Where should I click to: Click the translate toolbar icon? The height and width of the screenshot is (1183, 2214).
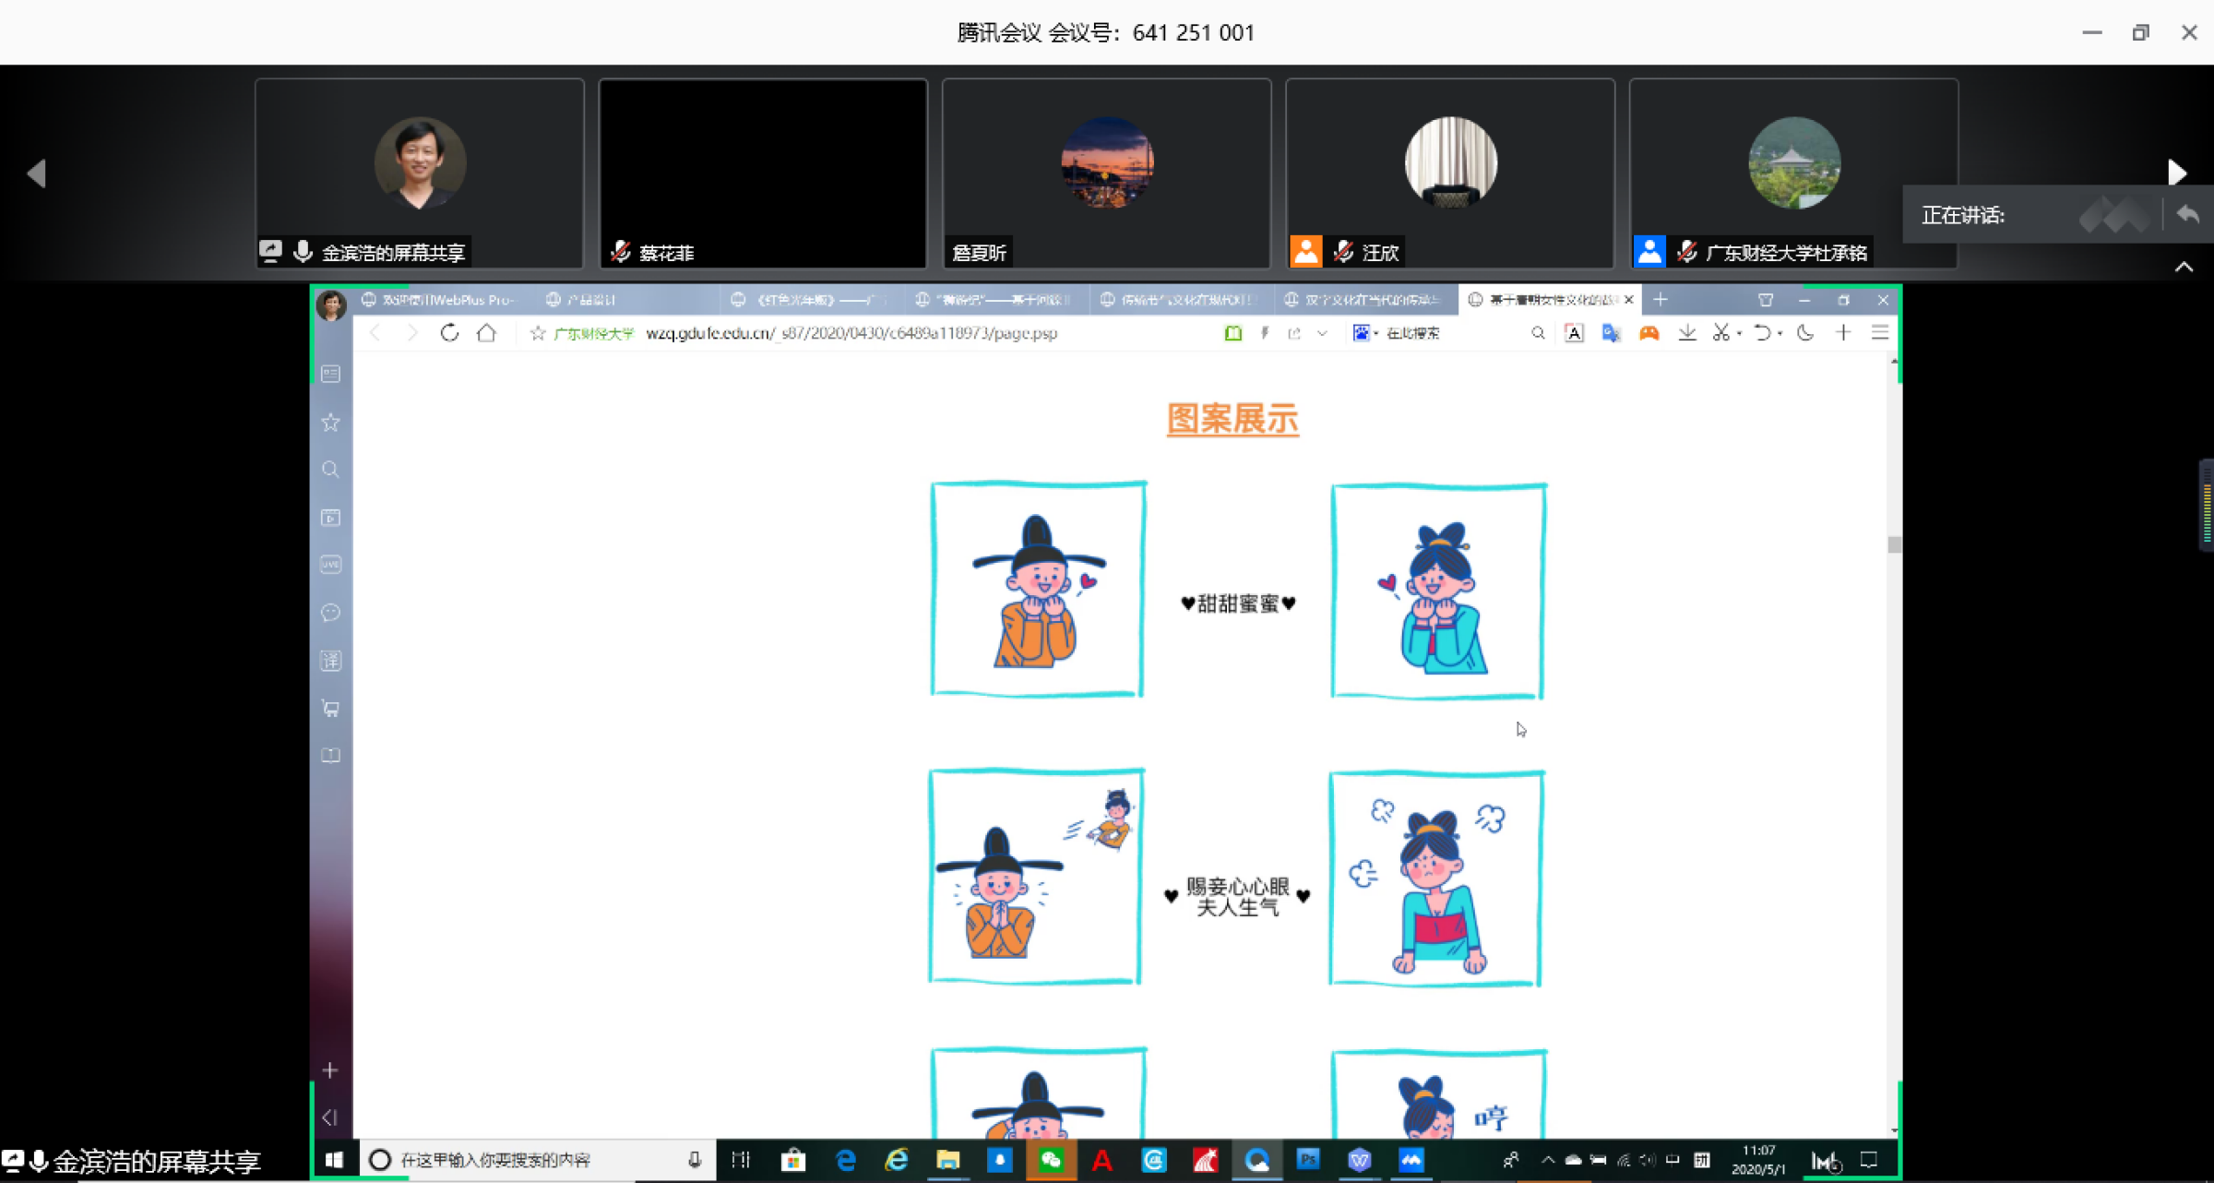[x=1611, y=333]
